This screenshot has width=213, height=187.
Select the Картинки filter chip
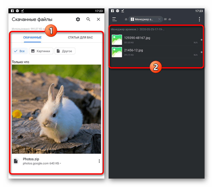[41, 51]
